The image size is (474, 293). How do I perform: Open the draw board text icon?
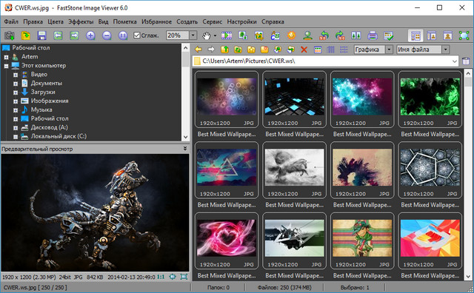point(275,36)
